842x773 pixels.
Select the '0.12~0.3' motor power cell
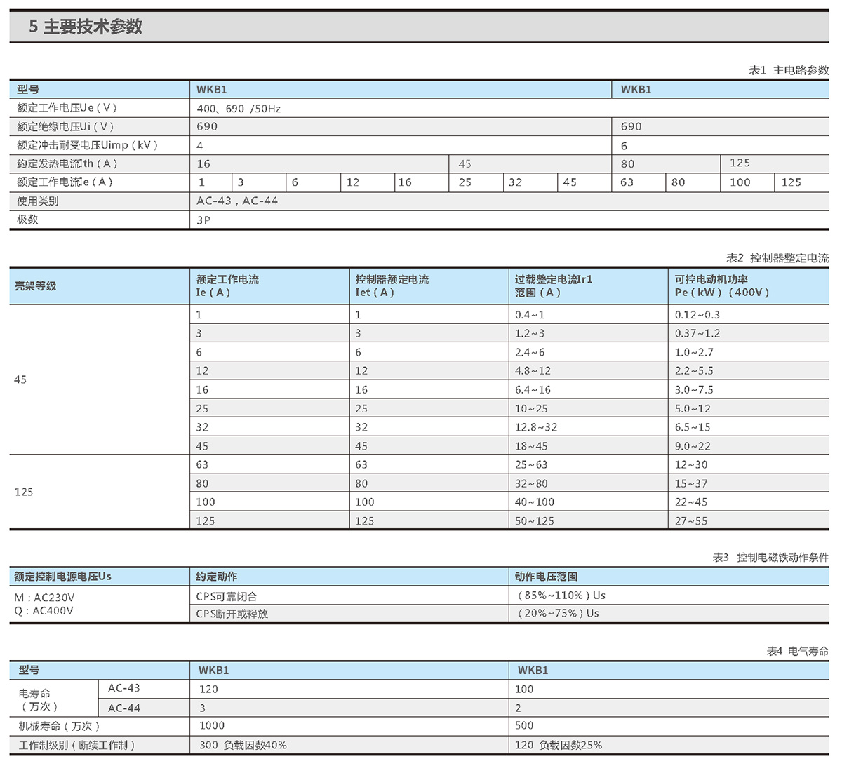pyautogui.click(x=697, y=315)
